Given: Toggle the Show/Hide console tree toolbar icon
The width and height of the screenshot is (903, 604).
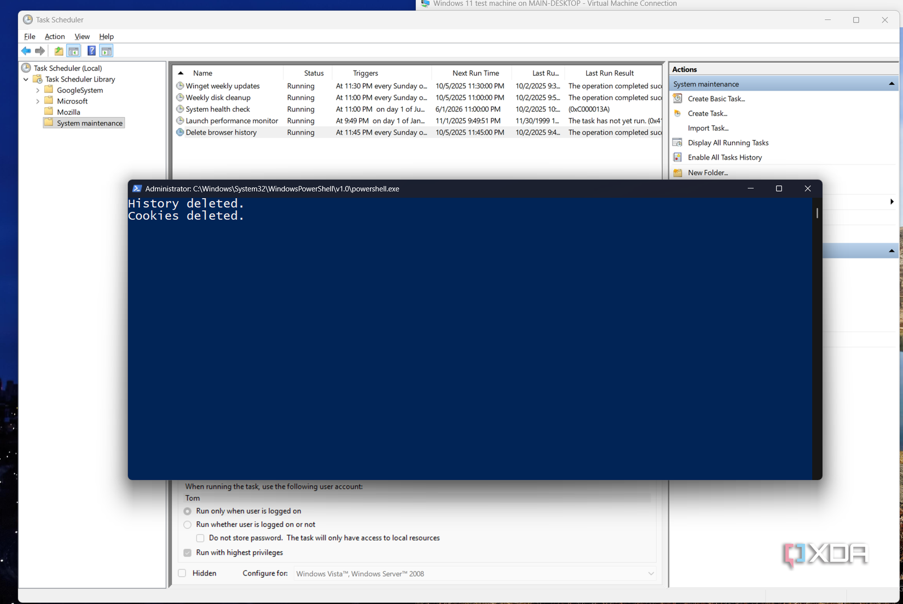Looking at the screenshot, I should pyautogui.click(x=73, y=50).
